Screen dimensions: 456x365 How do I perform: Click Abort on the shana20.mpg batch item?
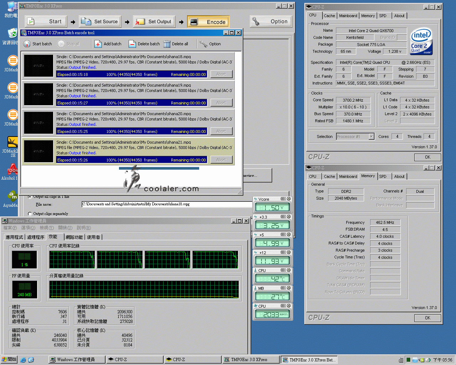pos(221,131)
